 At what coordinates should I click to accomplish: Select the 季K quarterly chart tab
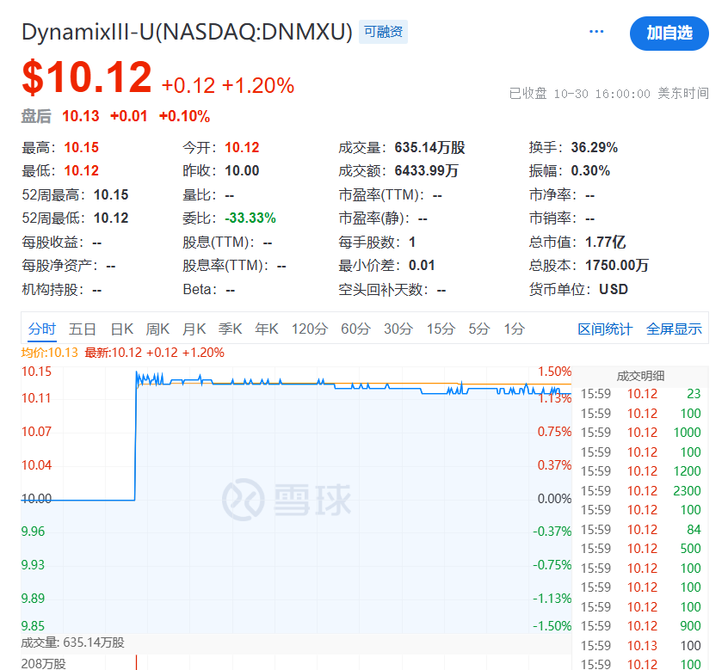click(x=231, y=329)
